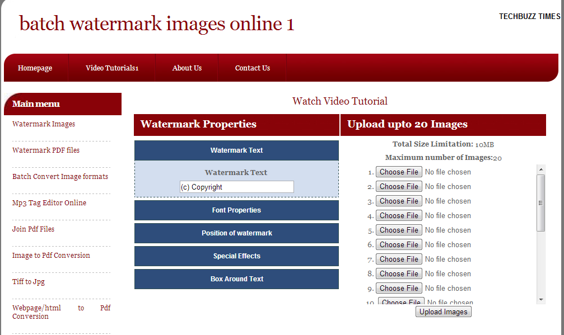Navigate to Batch Convert Image formats

tap(60, 176)
